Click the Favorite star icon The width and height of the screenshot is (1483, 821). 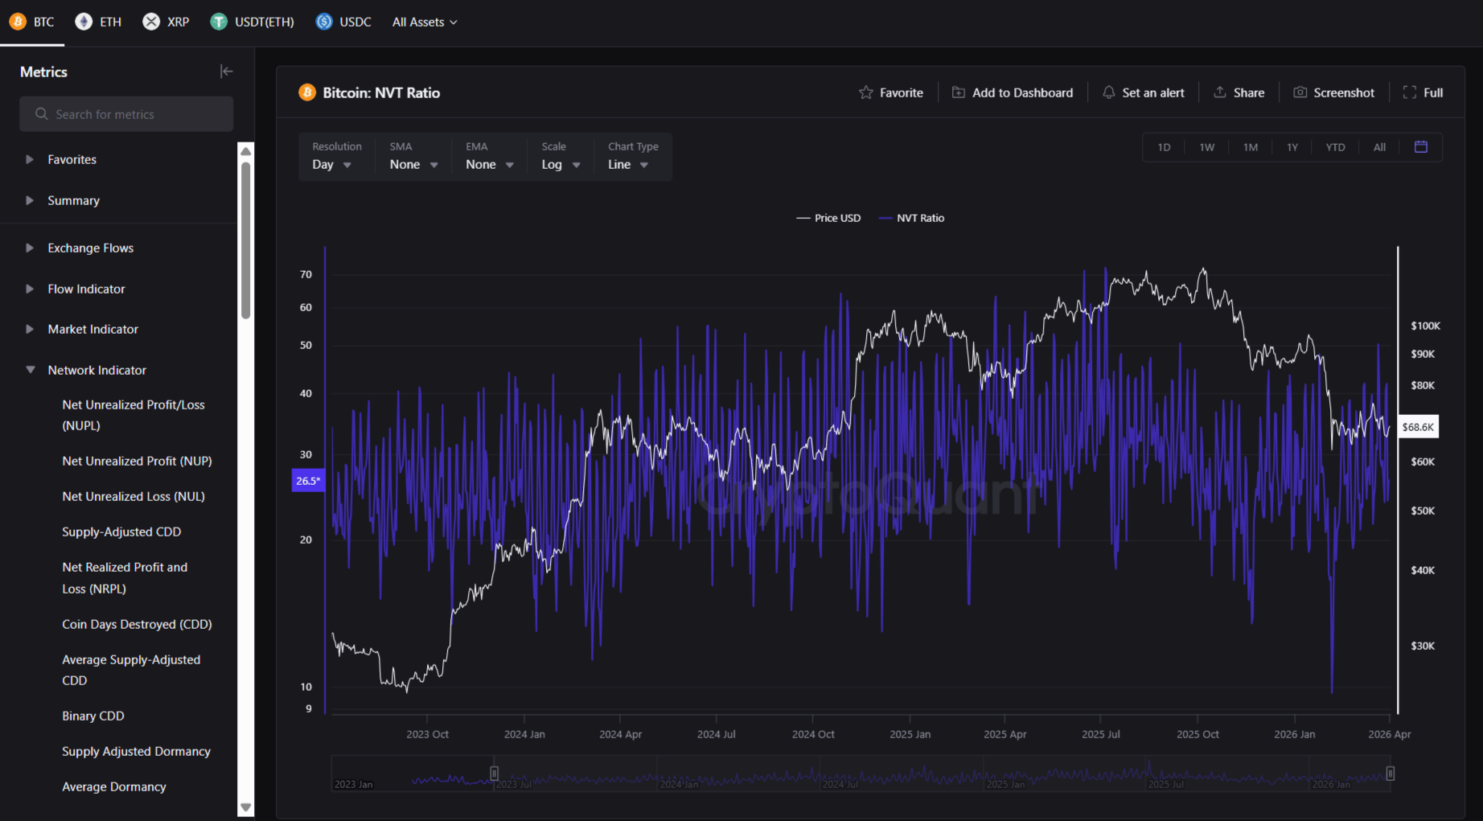pyautogui.click(x=865, y=92)
